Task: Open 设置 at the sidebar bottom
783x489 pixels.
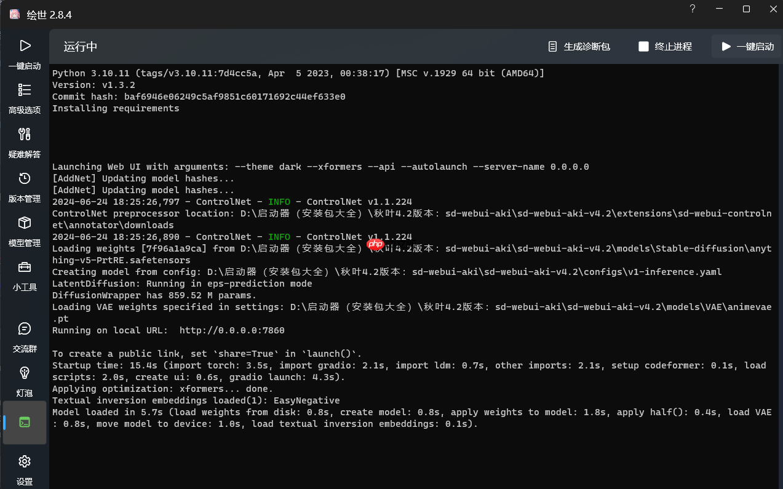Action: coord(25,469)
